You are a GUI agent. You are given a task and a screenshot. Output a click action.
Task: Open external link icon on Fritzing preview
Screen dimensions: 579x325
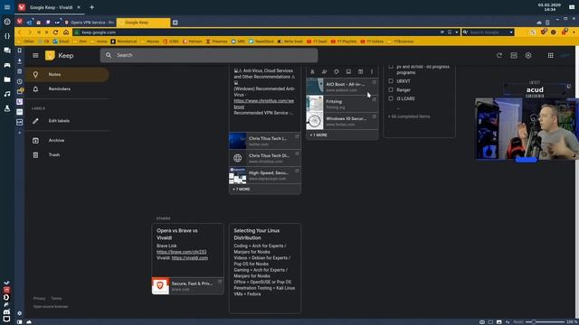pyautogui.click(x=374, y=99)
